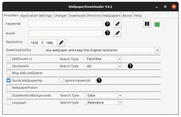Viewport: 181px width, 117px height.
Task: Click the pencil edit button for Keywords
Action: click(118, 24)
